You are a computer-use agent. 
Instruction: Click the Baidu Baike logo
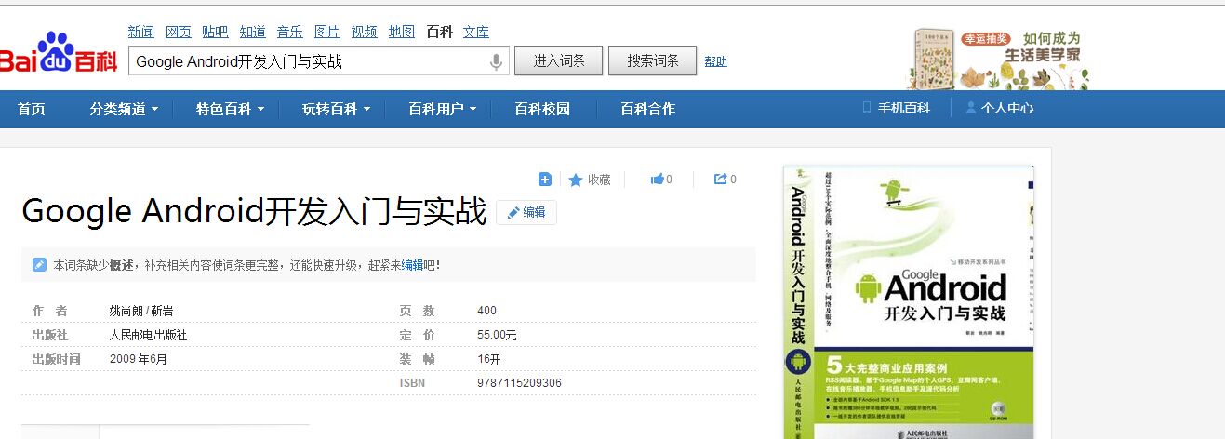pyautogui.click(x=60, y=56)
